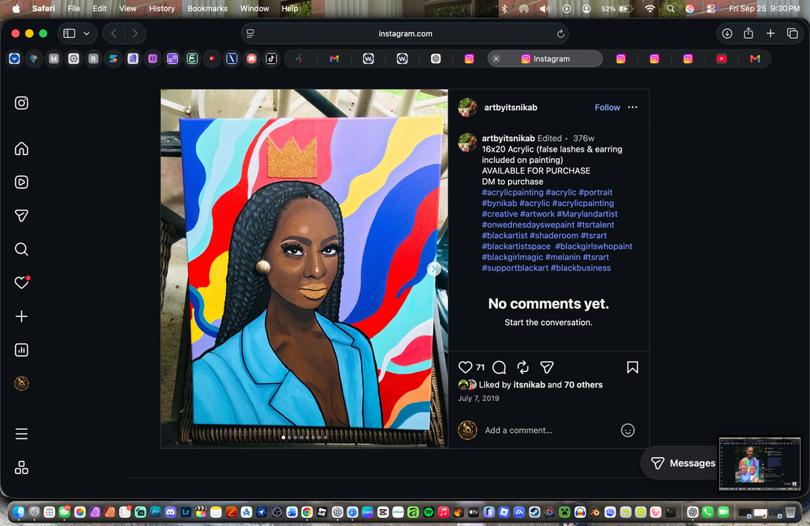Open the dashboard chart icon in sidebar
Image resolution: width=810 pixels, height=526 pixels.
pos(22,350)
